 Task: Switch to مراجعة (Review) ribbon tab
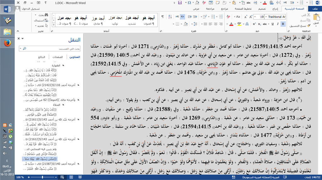pos(210,9)
